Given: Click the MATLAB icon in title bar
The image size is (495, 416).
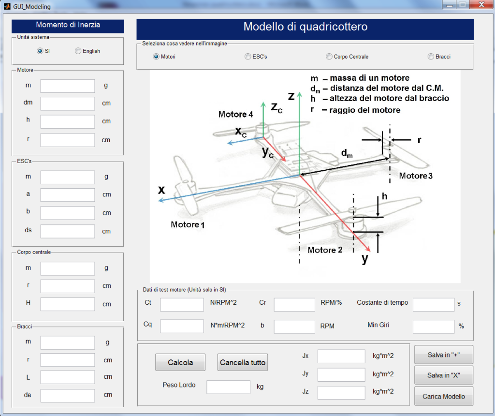Looking at the screenshot, I should tap(7, 7).
